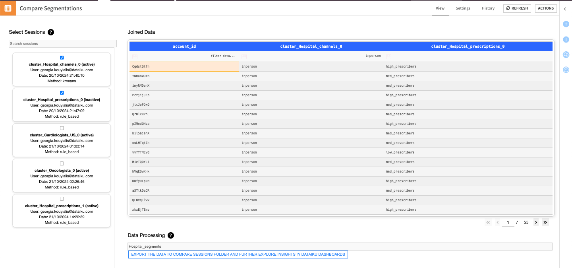Viewport: 572px width, 268px height.
Task: Go to first page of table
Action: click(x=488, y=223)
